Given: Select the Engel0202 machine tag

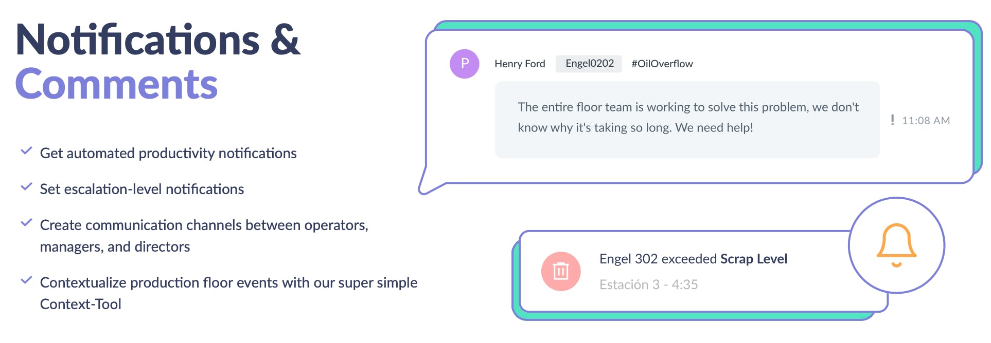Looking at the screenshot, I should click(589, 64).
